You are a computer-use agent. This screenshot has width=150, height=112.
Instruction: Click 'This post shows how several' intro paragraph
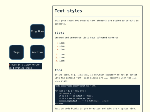pos(97,22)
